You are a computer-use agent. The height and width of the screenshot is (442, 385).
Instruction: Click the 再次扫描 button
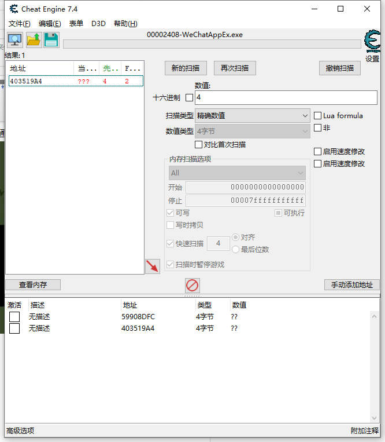pyautogui.click(x=235, y=68)
